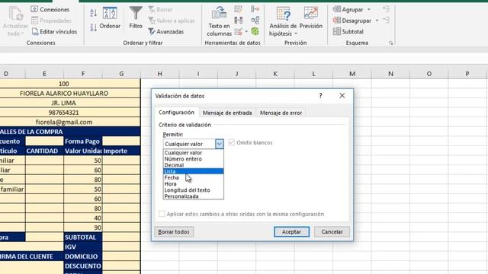Click the Relleno rápido icon
The image size is (488, 274).
(239, 9)
